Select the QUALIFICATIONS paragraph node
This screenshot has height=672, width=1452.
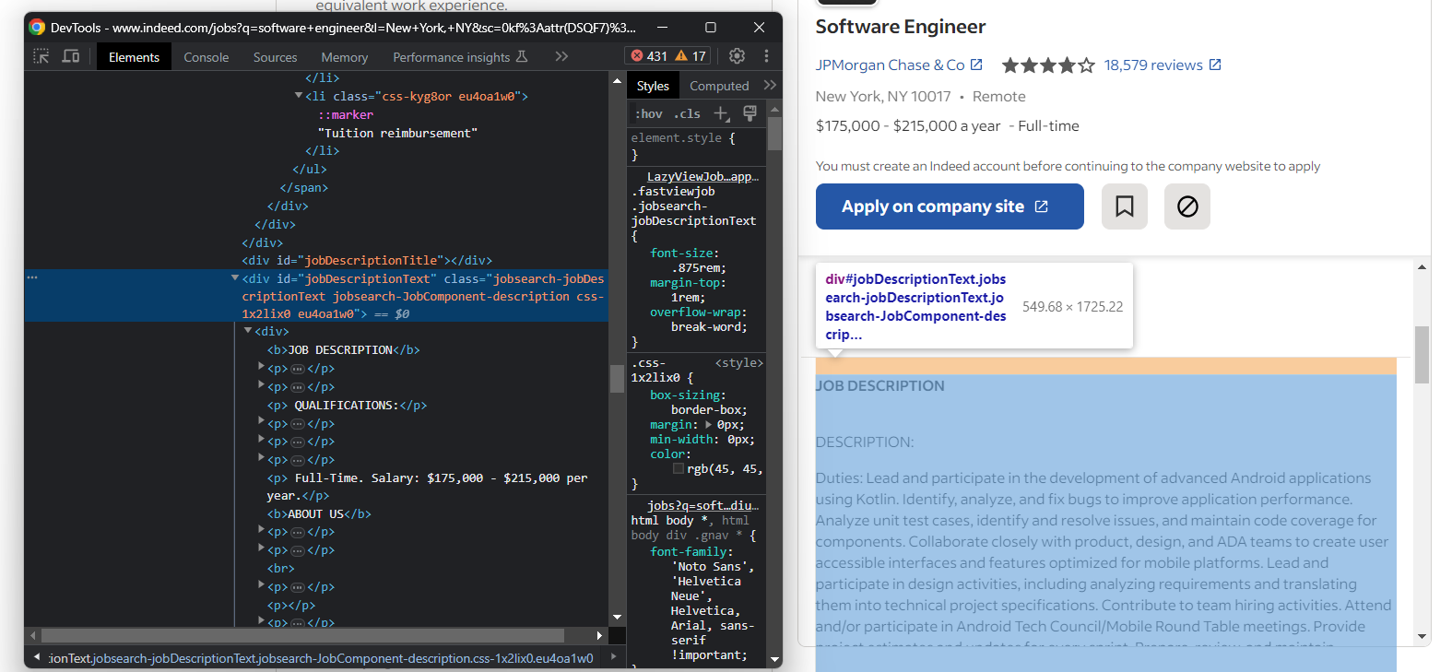(x=347, y=405)
